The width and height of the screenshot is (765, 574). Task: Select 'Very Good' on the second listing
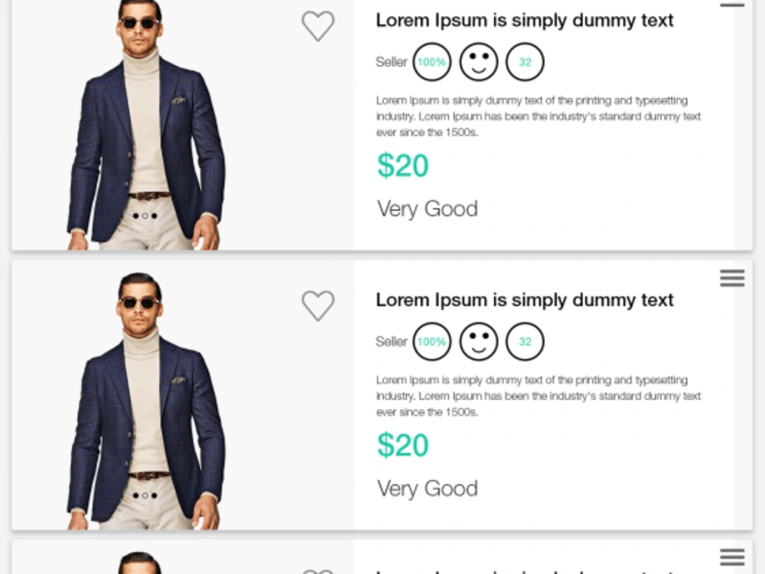427,488
